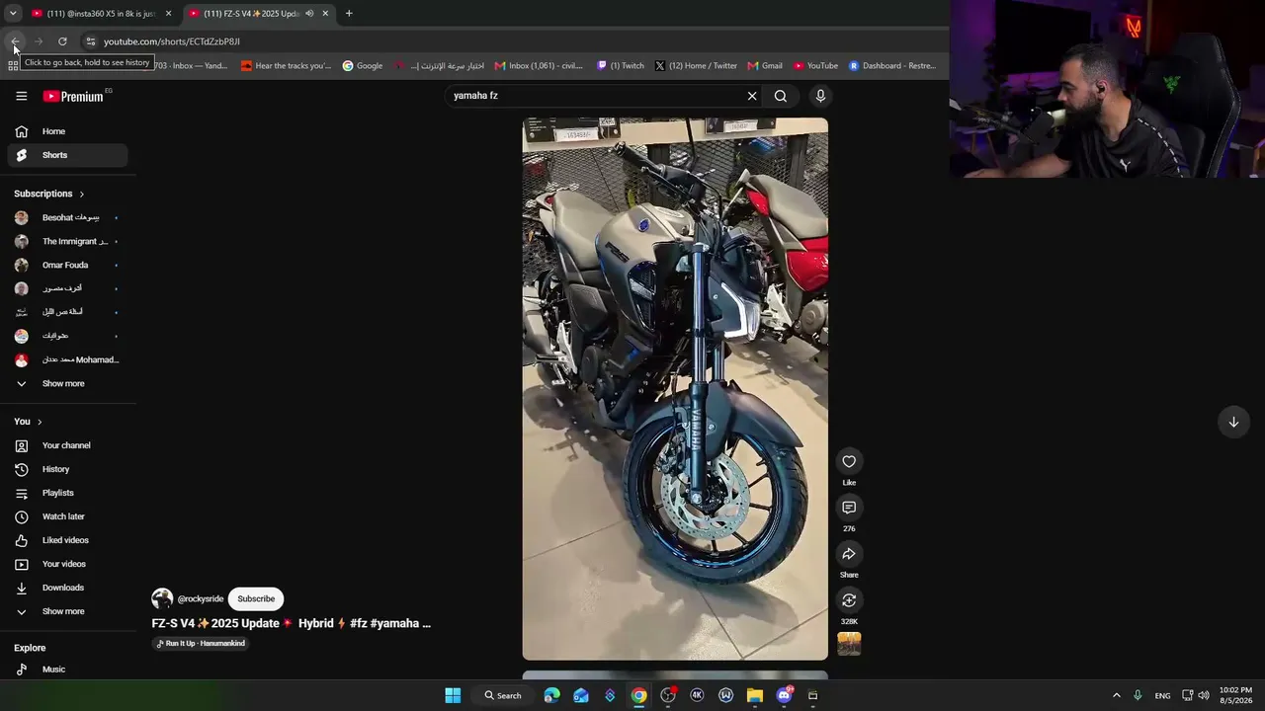Open the tab search dropdown

click(13, 14)
